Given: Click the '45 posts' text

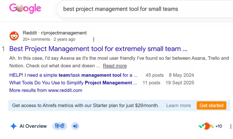Looking at the screenshot, I should click(155, 75).
